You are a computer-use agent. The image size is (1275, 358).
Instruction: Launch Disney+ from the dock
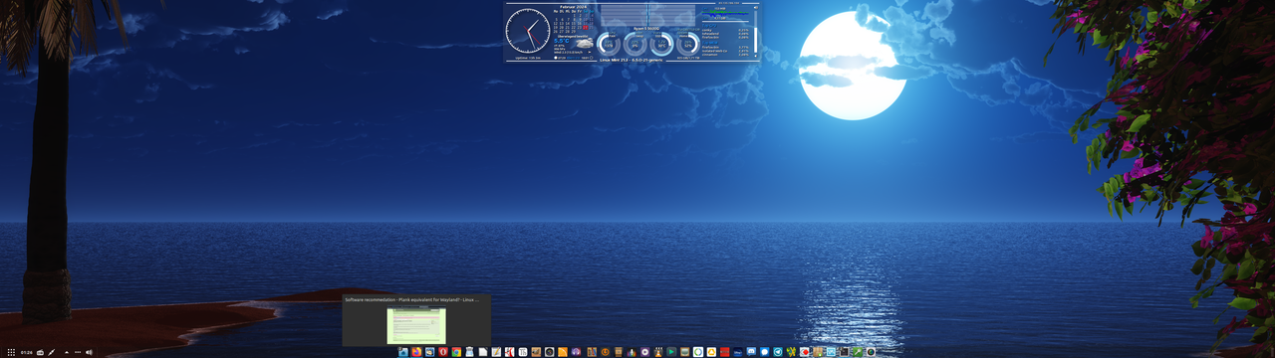point(738,352)
